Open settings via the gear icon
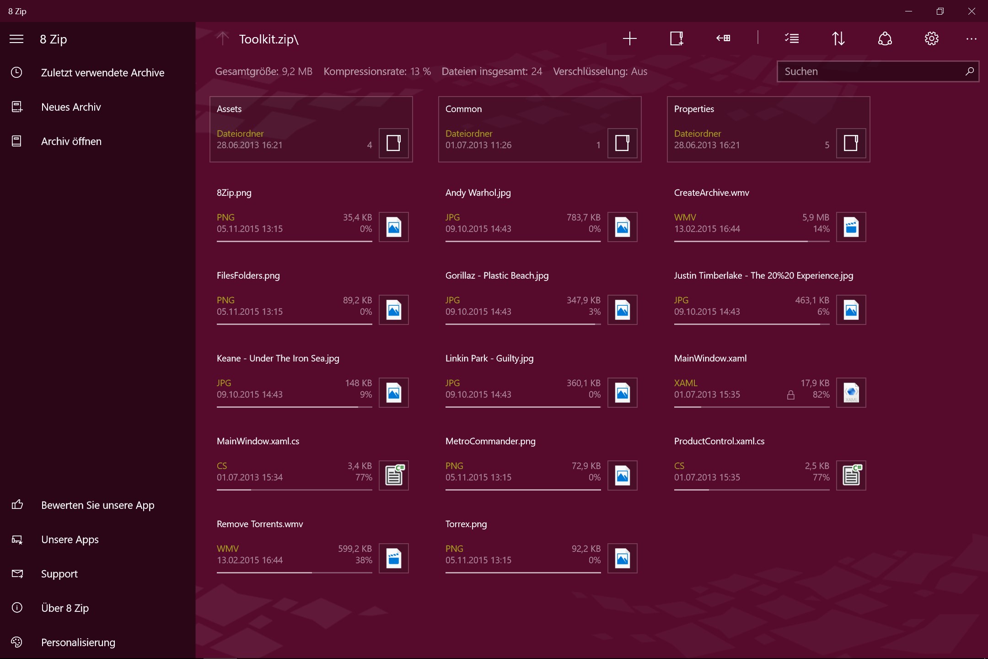The height and width of the screenshot is (659, 988). tap(932, 39)
